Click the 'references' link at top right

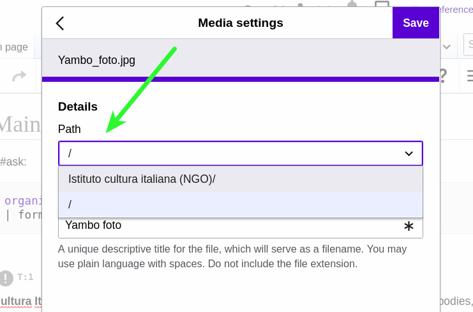click(x=456, y=10)
